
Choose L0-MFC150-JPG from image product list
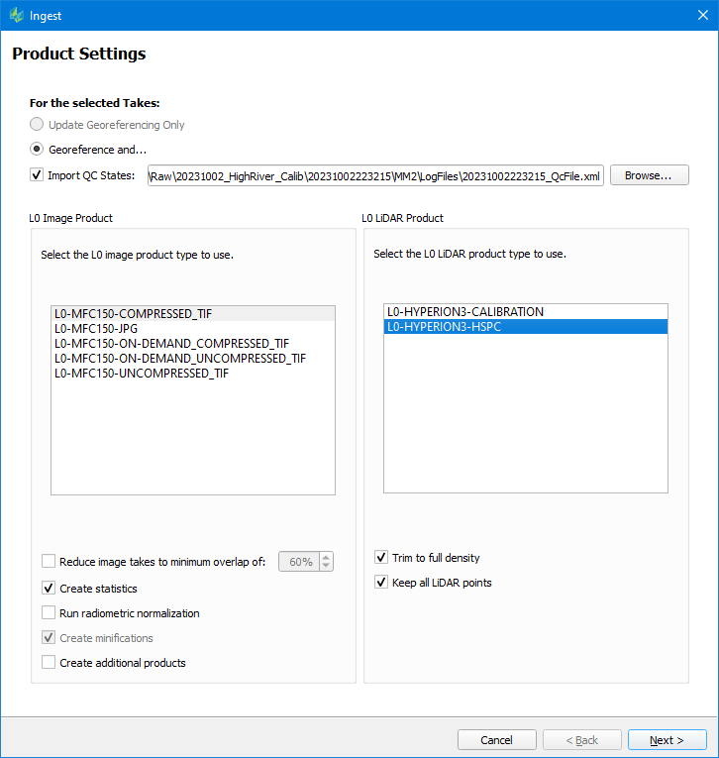95,328
